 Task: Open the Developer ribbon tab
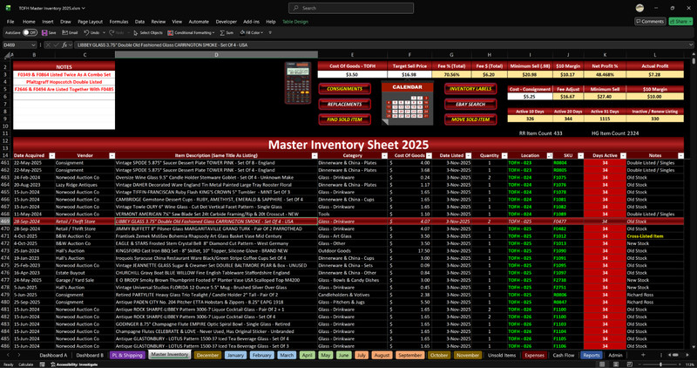pyautogui.click(x=227, y=21)
